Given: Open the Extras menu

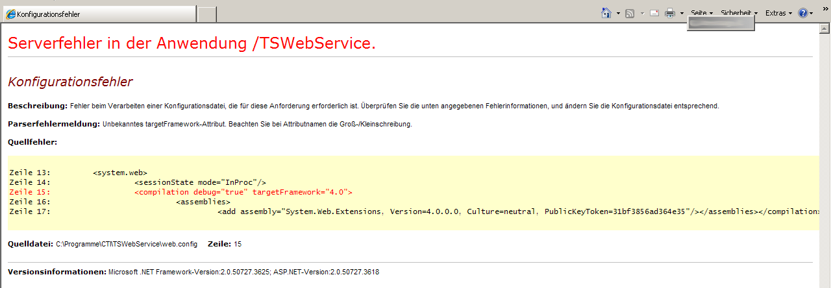Looking at the screenshot, I should (x=778, y=13).
